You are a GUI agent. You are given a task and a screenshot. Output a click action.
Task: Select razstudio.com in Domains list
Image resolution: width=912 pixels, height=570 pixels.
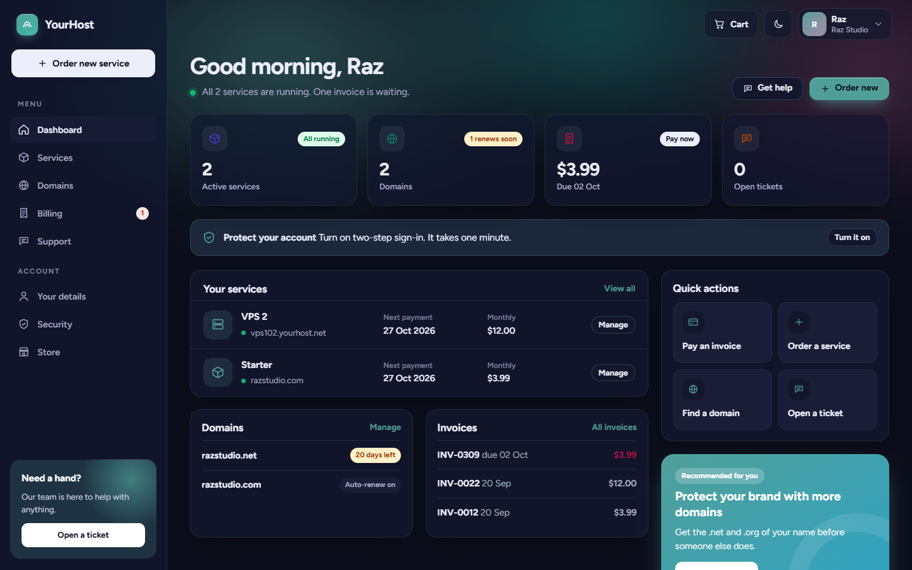[301, 484]
